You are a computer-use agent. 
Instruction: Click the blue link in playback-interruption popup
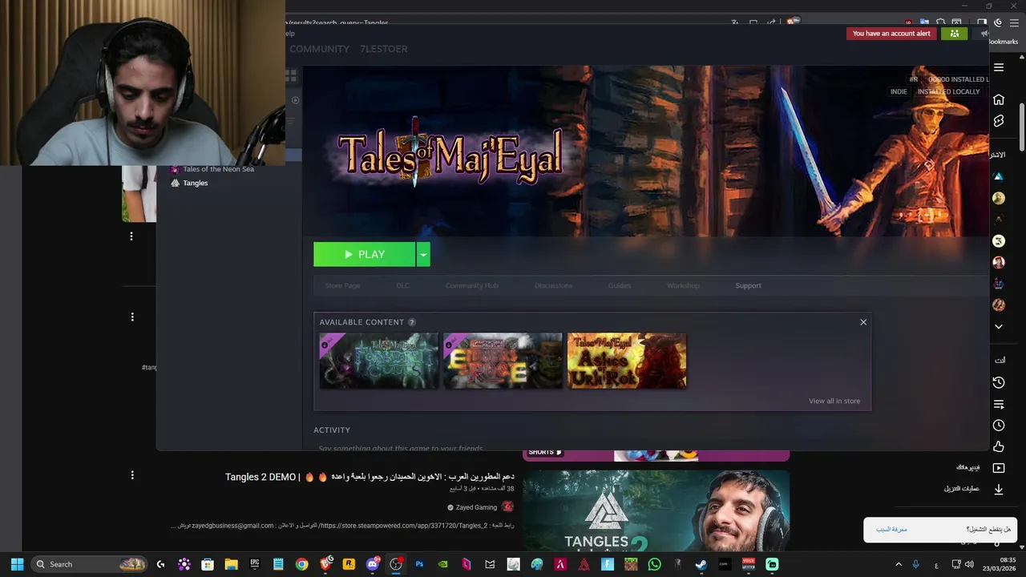pos(891,530)
